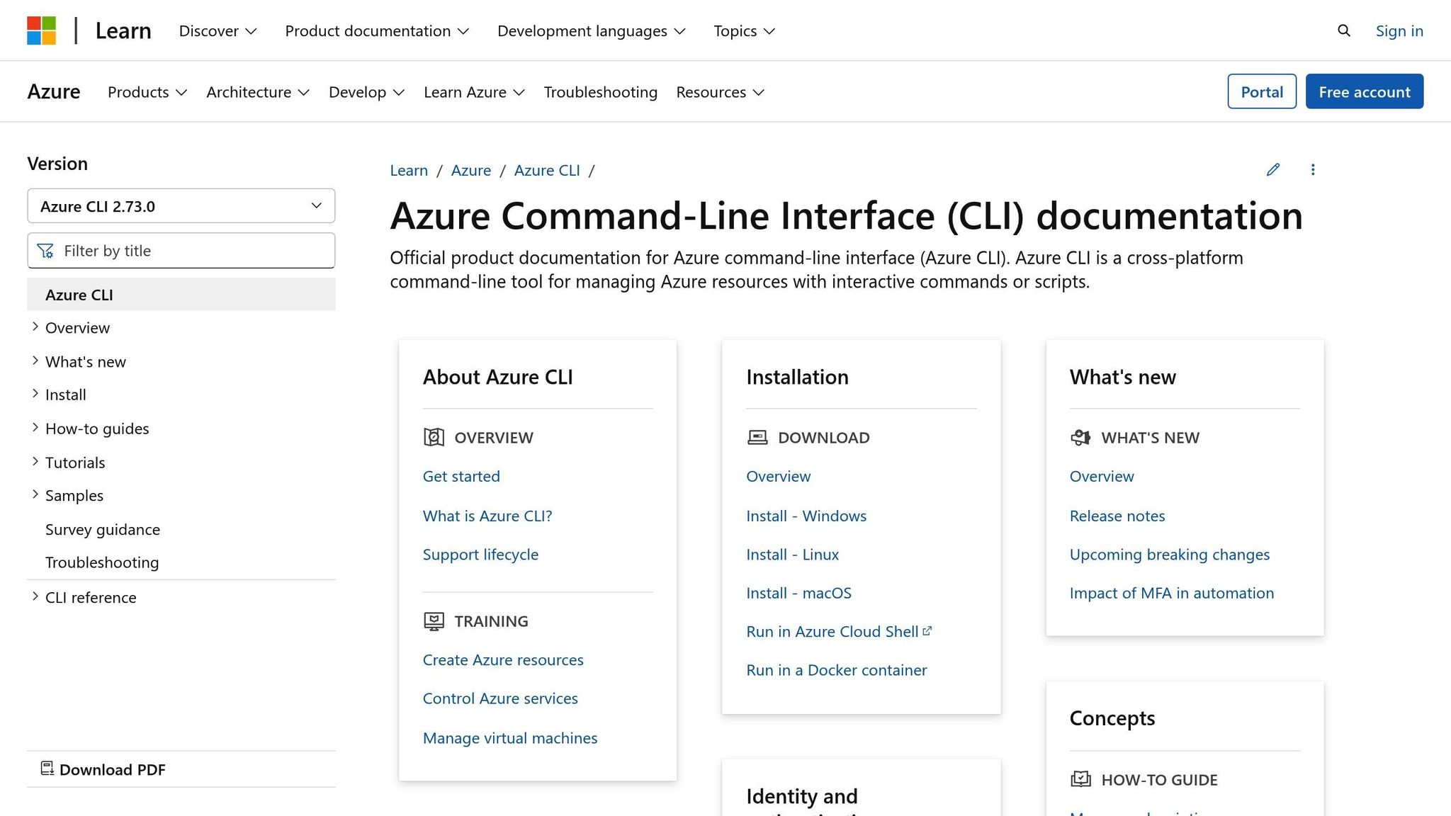Open Overview link under What's new card
1451x816 pixels.
click(1102, 476)
